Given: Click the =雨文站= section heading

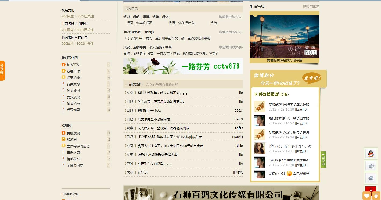Looking at the screenshot, I should point(135,84).
